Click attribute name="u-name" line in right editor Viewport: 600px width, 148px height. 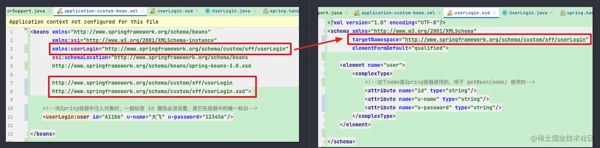[427, 99]
